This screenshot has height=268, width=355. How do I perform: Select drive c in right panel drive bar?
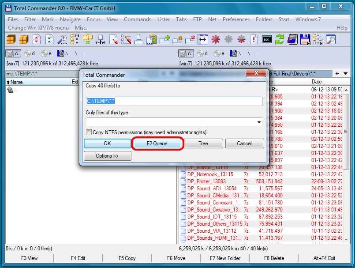186,53
